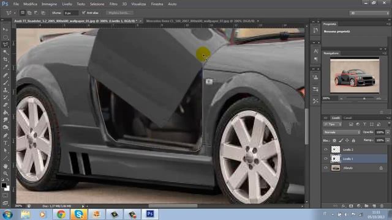Viewport: 392px width, 220px height.
Task: Open the Normale blending mode dropdown
Action: (x=342, y=132)
